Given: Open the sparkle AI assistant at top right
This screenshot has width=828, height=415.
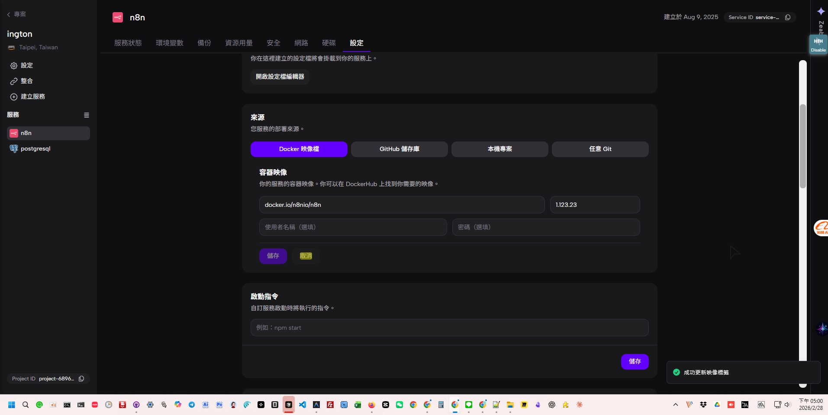Looking at the screenshot, I should click(x=821, y=11).
